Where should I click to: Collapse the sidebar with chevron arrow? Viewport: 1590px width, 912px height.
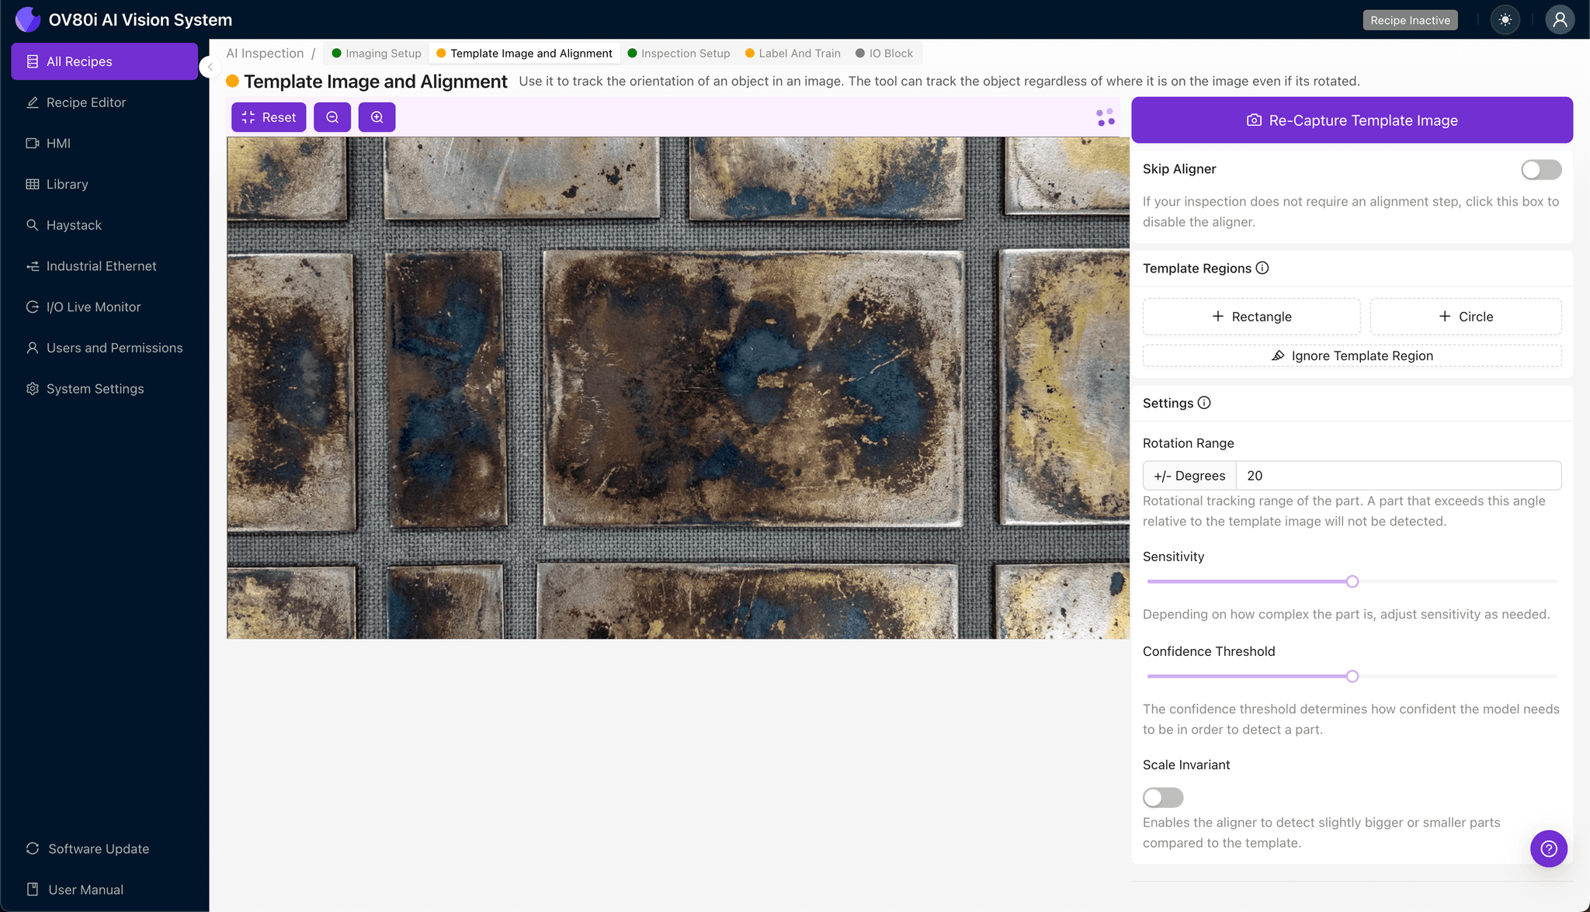(x=210, y=68)
